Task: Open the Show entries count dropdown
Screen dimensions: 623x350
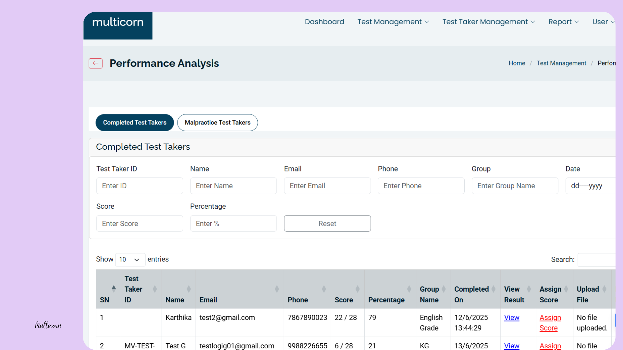Action: (130, 260)
